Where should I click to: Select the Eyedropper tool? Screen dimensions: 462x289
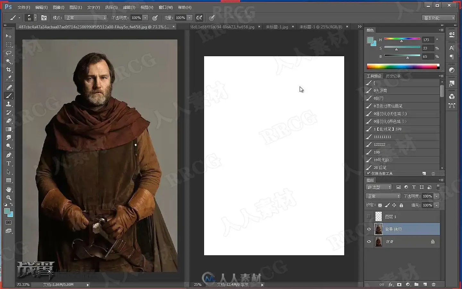[9, 78]
